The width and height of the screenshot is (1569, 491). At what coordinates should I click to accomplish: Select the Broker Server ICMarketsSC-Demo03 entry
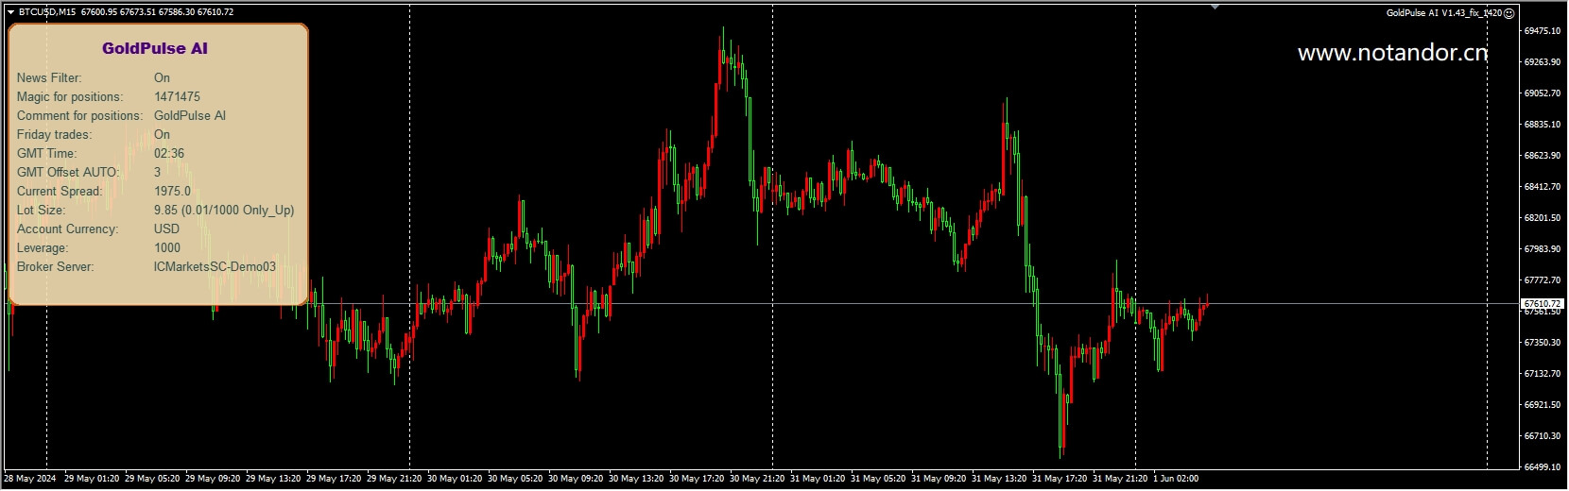click(215, 267)
